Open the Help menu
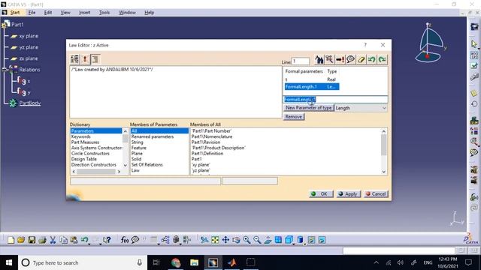This screenshot has height=270, width=481. tap(149, 13)
